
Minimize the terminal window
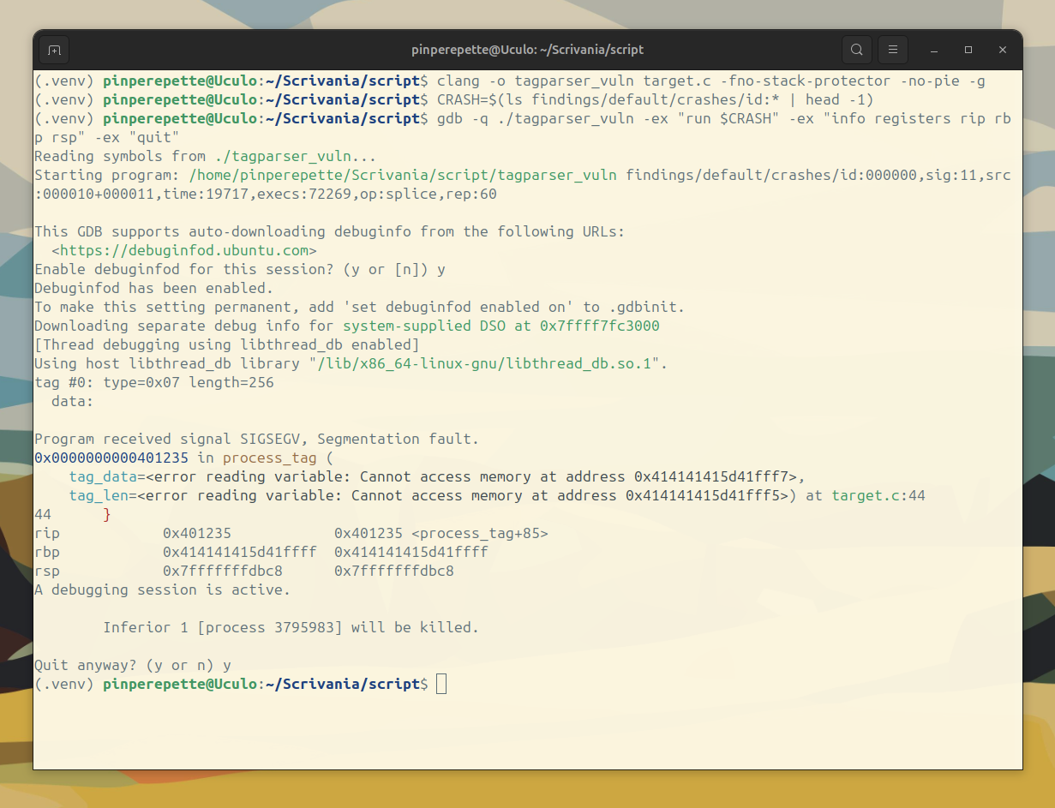pyautogui.click(x=934, y=50)
